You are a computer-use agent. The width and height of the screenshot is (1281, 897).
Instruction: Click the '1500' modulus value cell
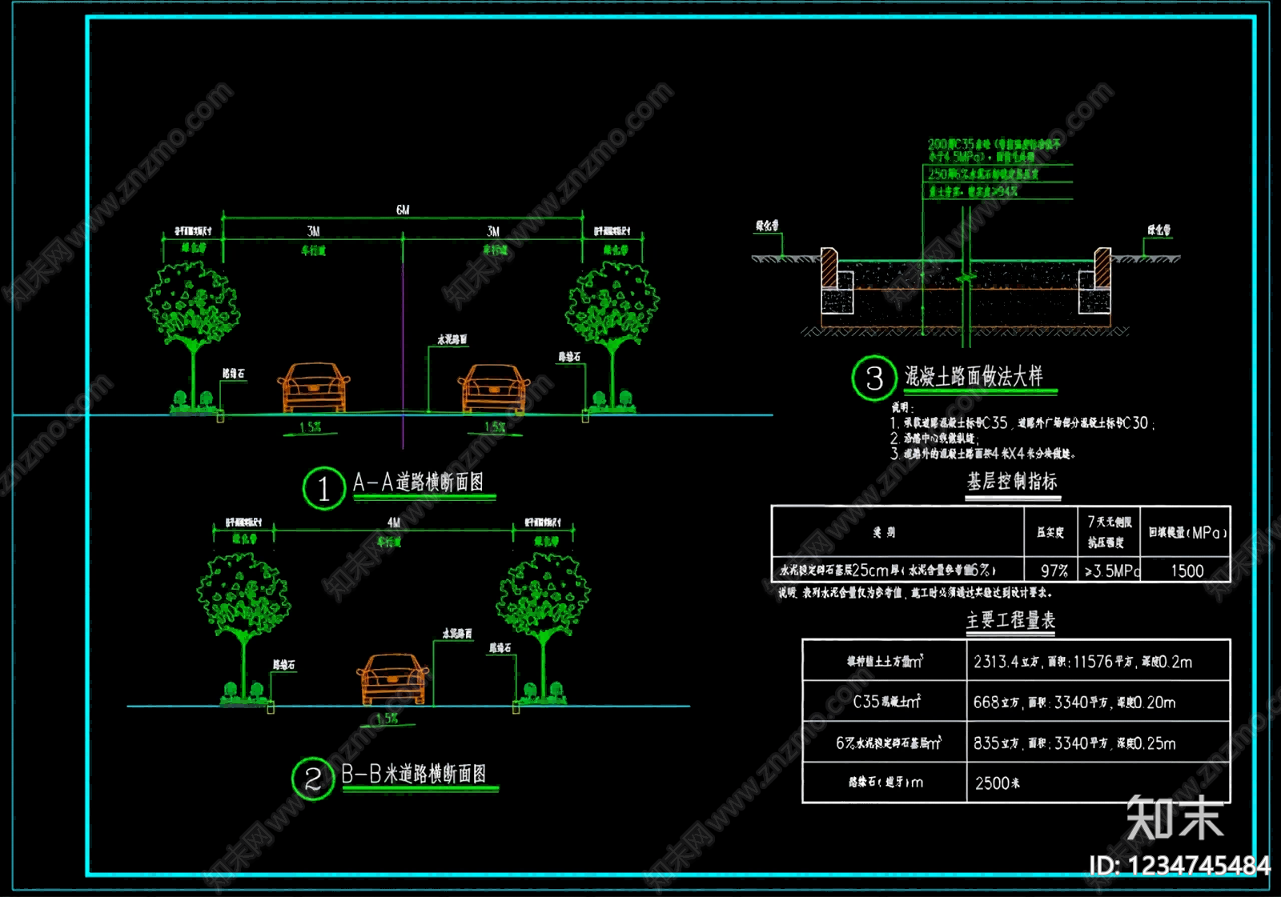(x=1187, y=571)
